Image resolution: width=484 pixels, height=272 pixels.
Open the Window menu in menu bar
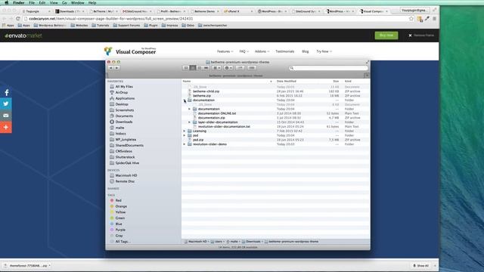[x=77, y=3]
